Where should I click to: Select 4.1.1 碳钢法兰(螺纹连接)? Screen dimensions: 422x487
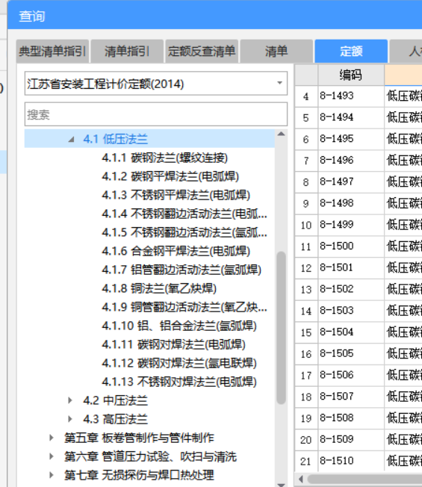(x=164, y=158)
